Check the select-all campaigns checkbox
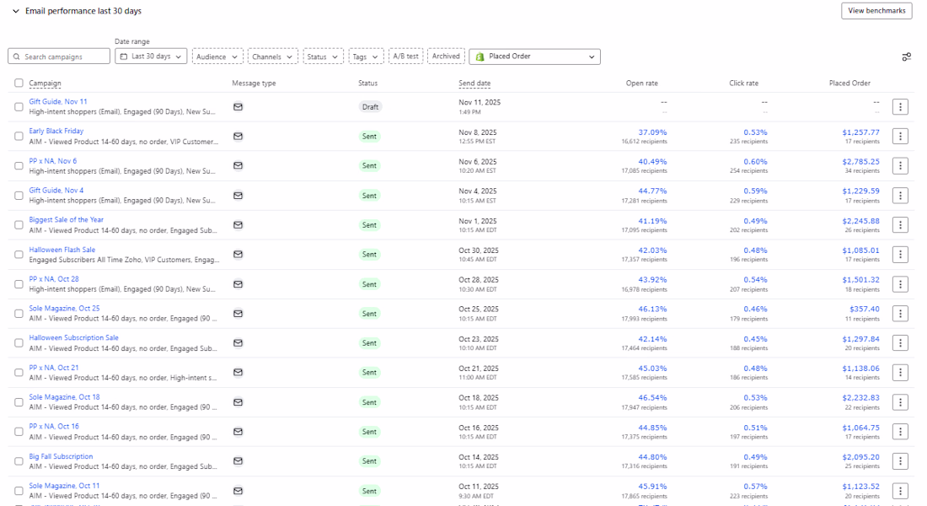927x506 pixels. [x=19, y=83]
